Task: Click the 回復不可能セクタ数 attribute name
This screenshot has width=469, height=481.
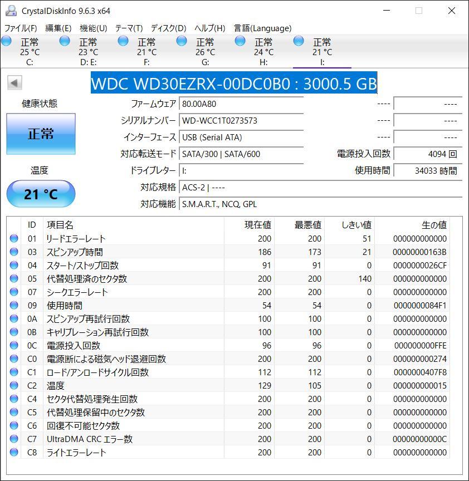Action: [83, 426]
